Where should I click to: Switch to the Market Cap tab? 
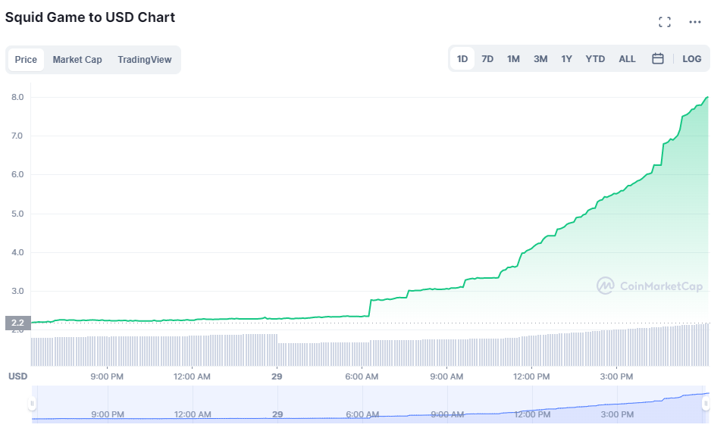point(77,59)
